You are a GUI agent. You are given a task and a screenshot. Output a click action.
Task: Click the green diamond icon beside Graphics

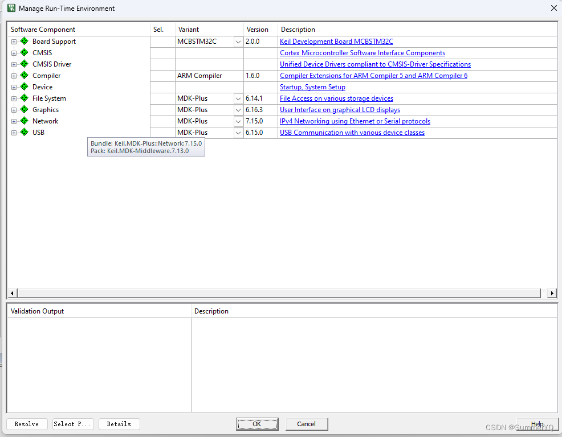coord(24,109)
